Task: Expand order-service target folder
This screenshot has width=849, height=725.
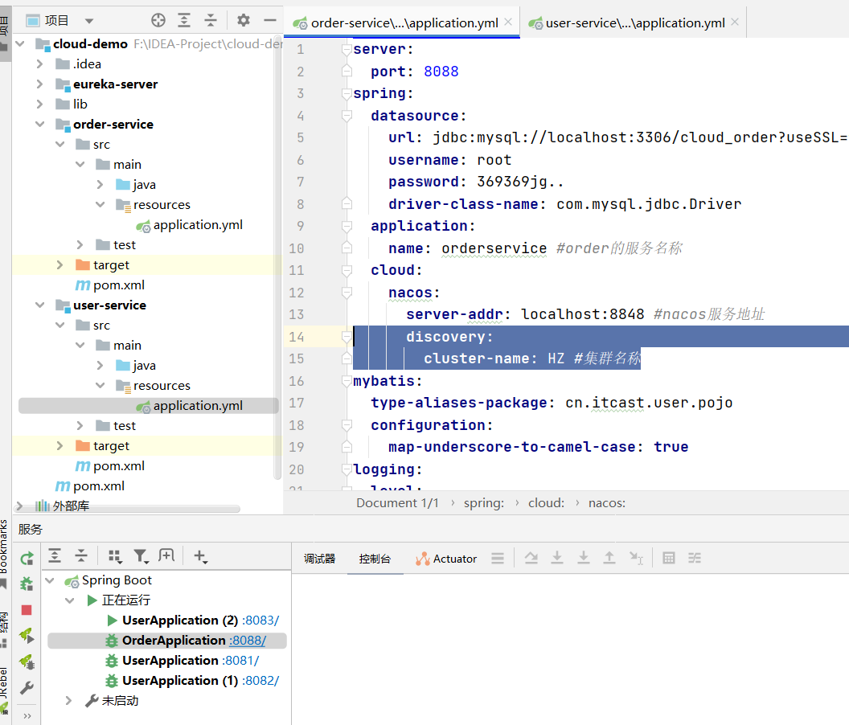Action: [x=59, y=264]
